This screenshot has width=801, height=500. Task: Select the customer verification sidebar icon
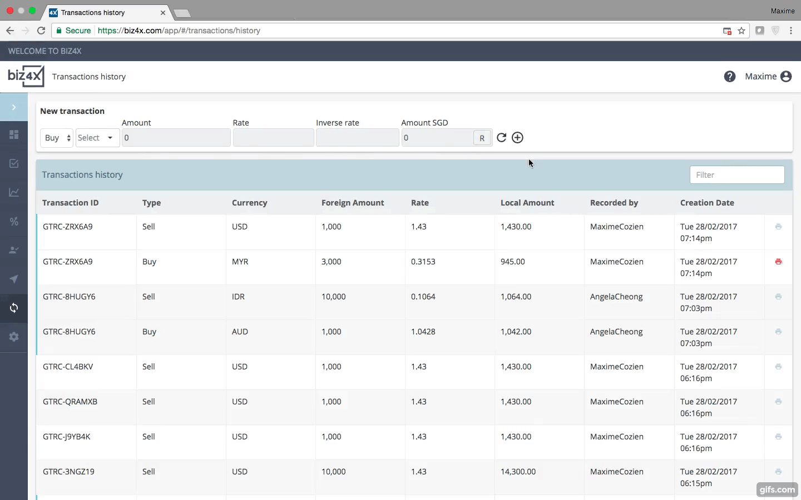(x=14, y=251)
